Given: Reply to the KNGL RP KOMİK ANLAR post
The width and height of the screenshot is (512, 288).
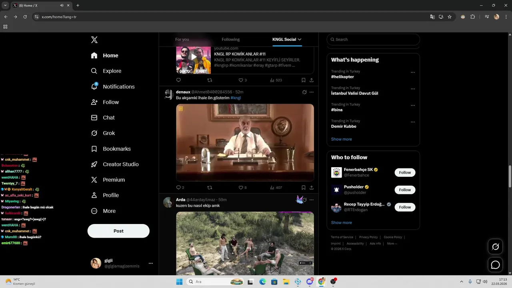Looking at the screenshot, I should tap(178, 80).
